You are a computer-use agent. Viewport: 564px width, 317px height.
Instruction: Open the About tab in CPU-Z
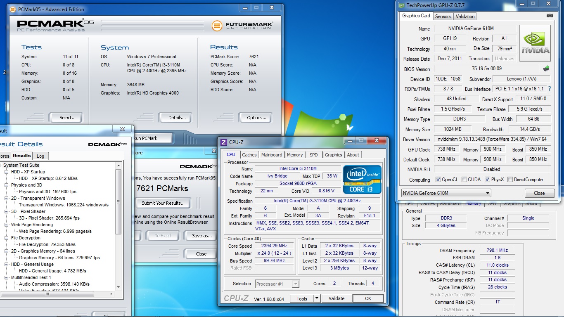pos(353,155)
